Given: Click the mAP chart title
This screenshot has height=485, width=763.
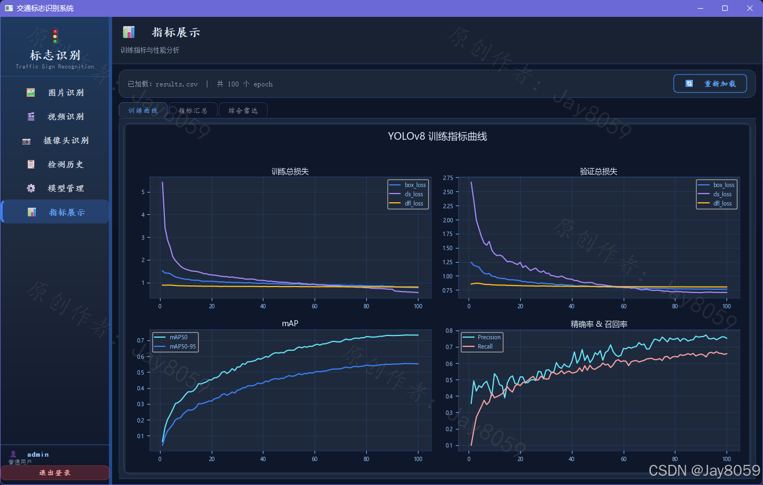Looking at the screenshot, I should [x=290, y=324].
